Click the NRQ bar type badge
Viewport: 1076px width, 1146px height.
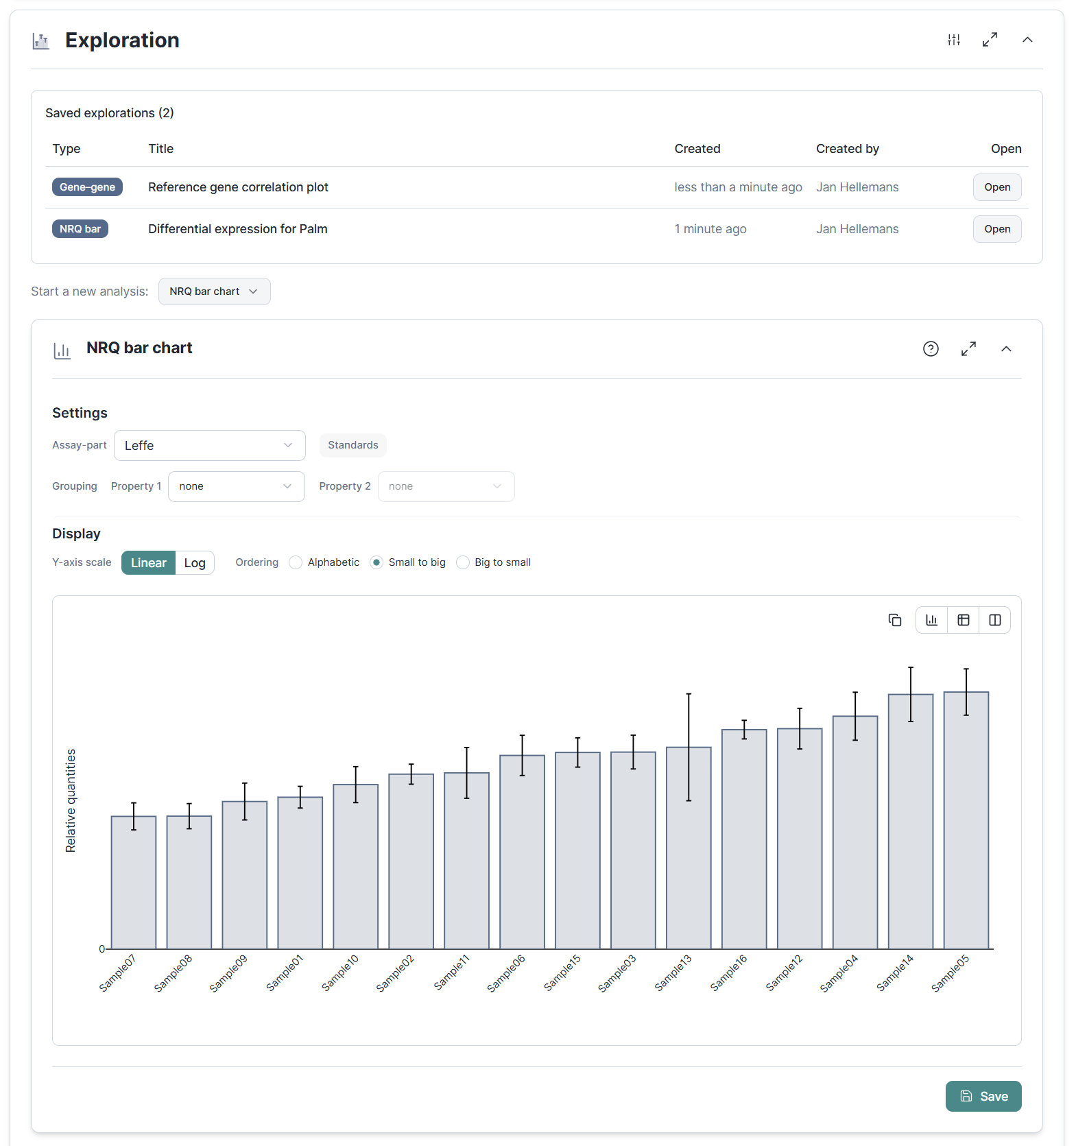click(80, 229)
